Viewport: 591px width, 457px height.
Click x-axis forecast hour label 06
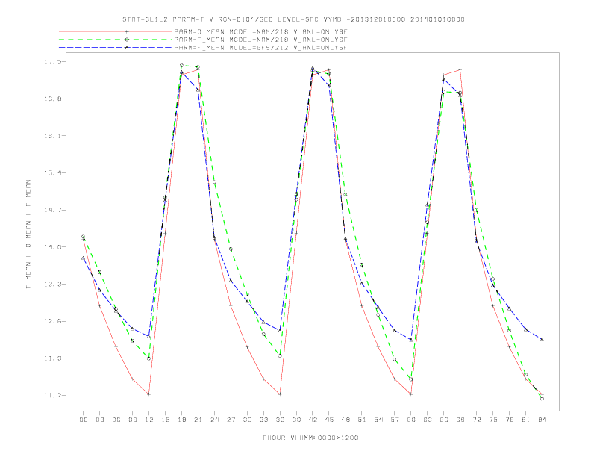coord(116,420)
